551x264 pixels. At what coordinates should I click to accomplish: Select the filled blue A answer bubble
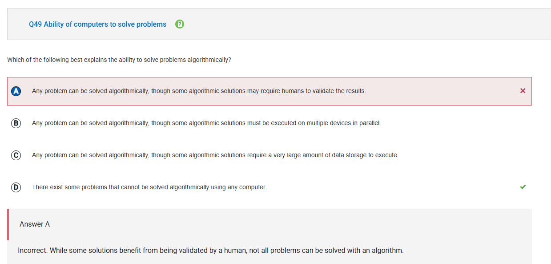[16, 91]
